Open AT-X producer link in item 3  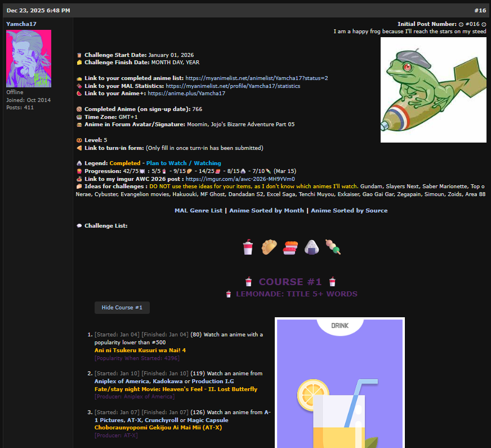134,420
